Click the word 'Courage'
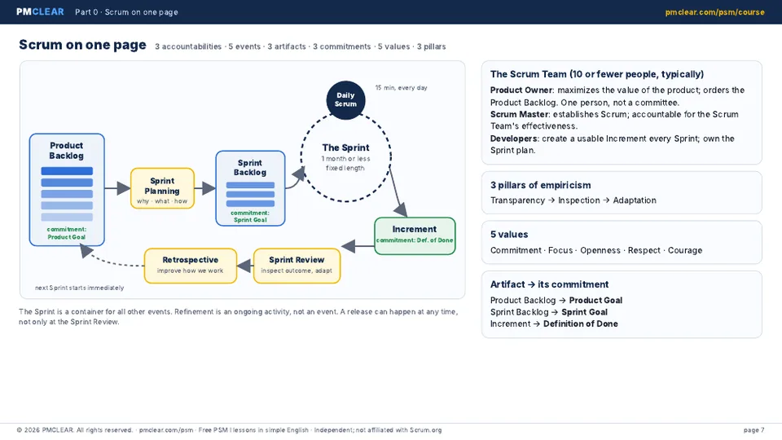The height and width of the screenshot is (440, 782). coord(685,250)
